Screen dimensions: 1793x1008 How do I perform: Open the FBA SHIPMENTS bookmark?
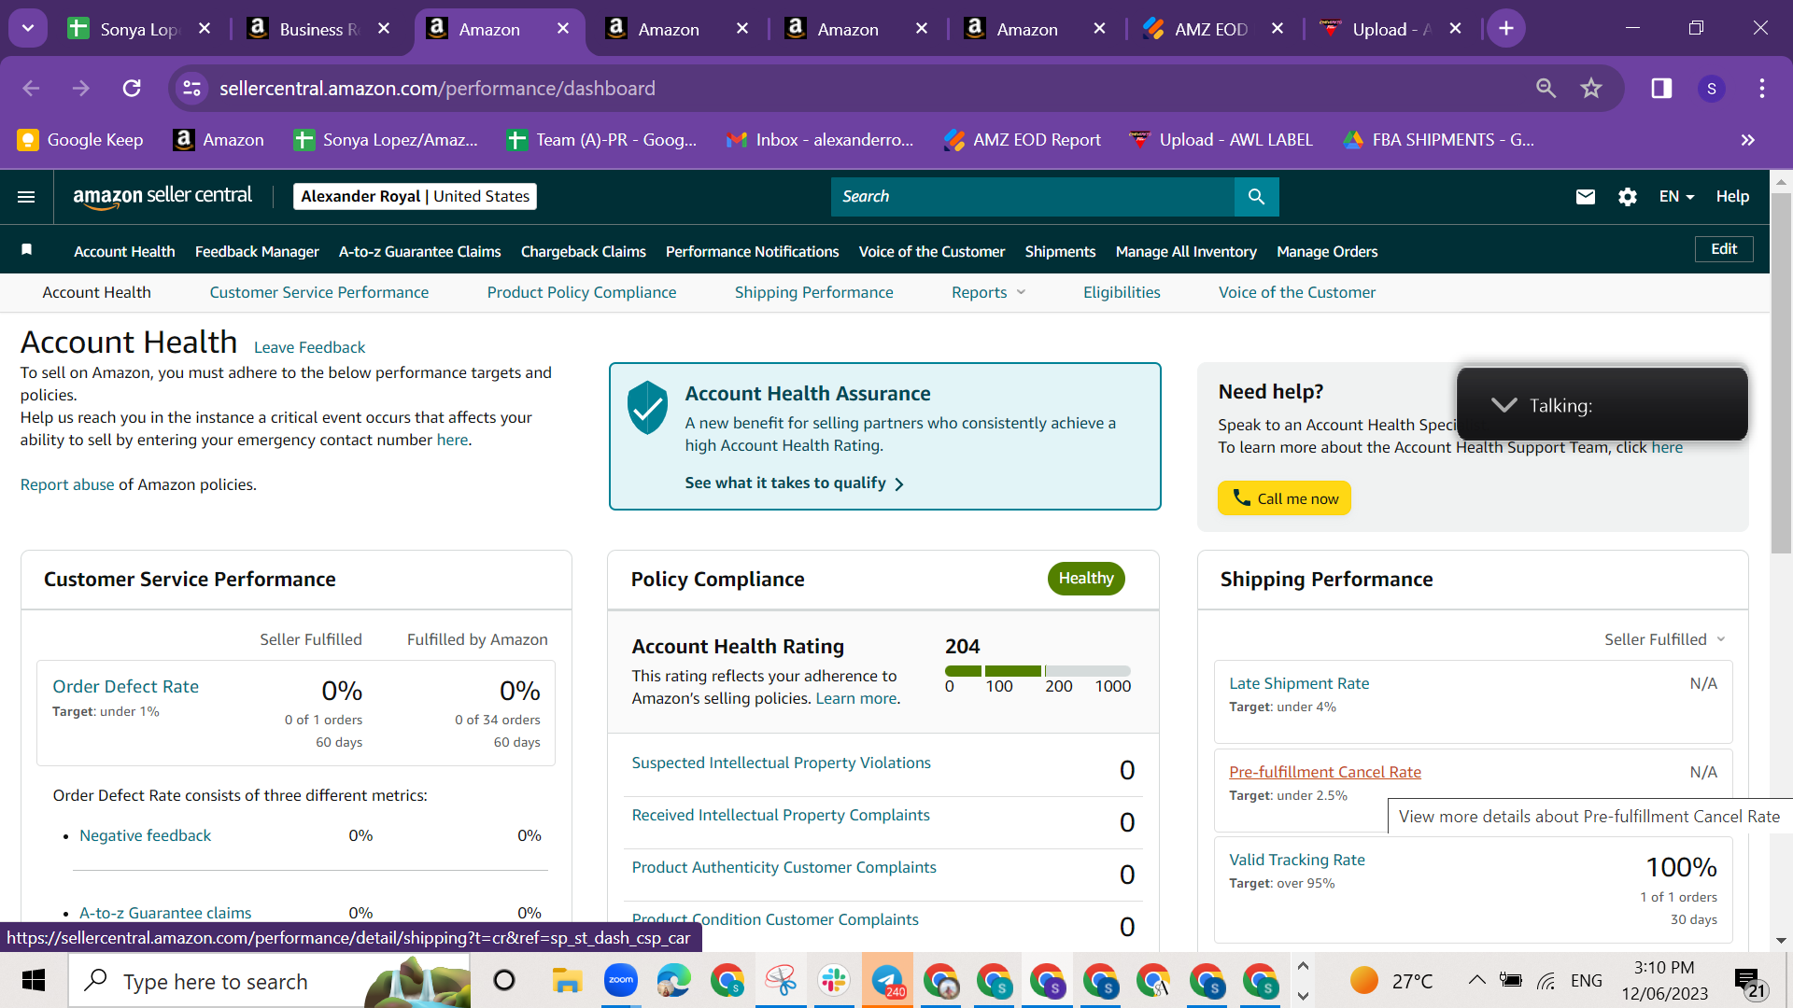click(x=1439, y=140)
